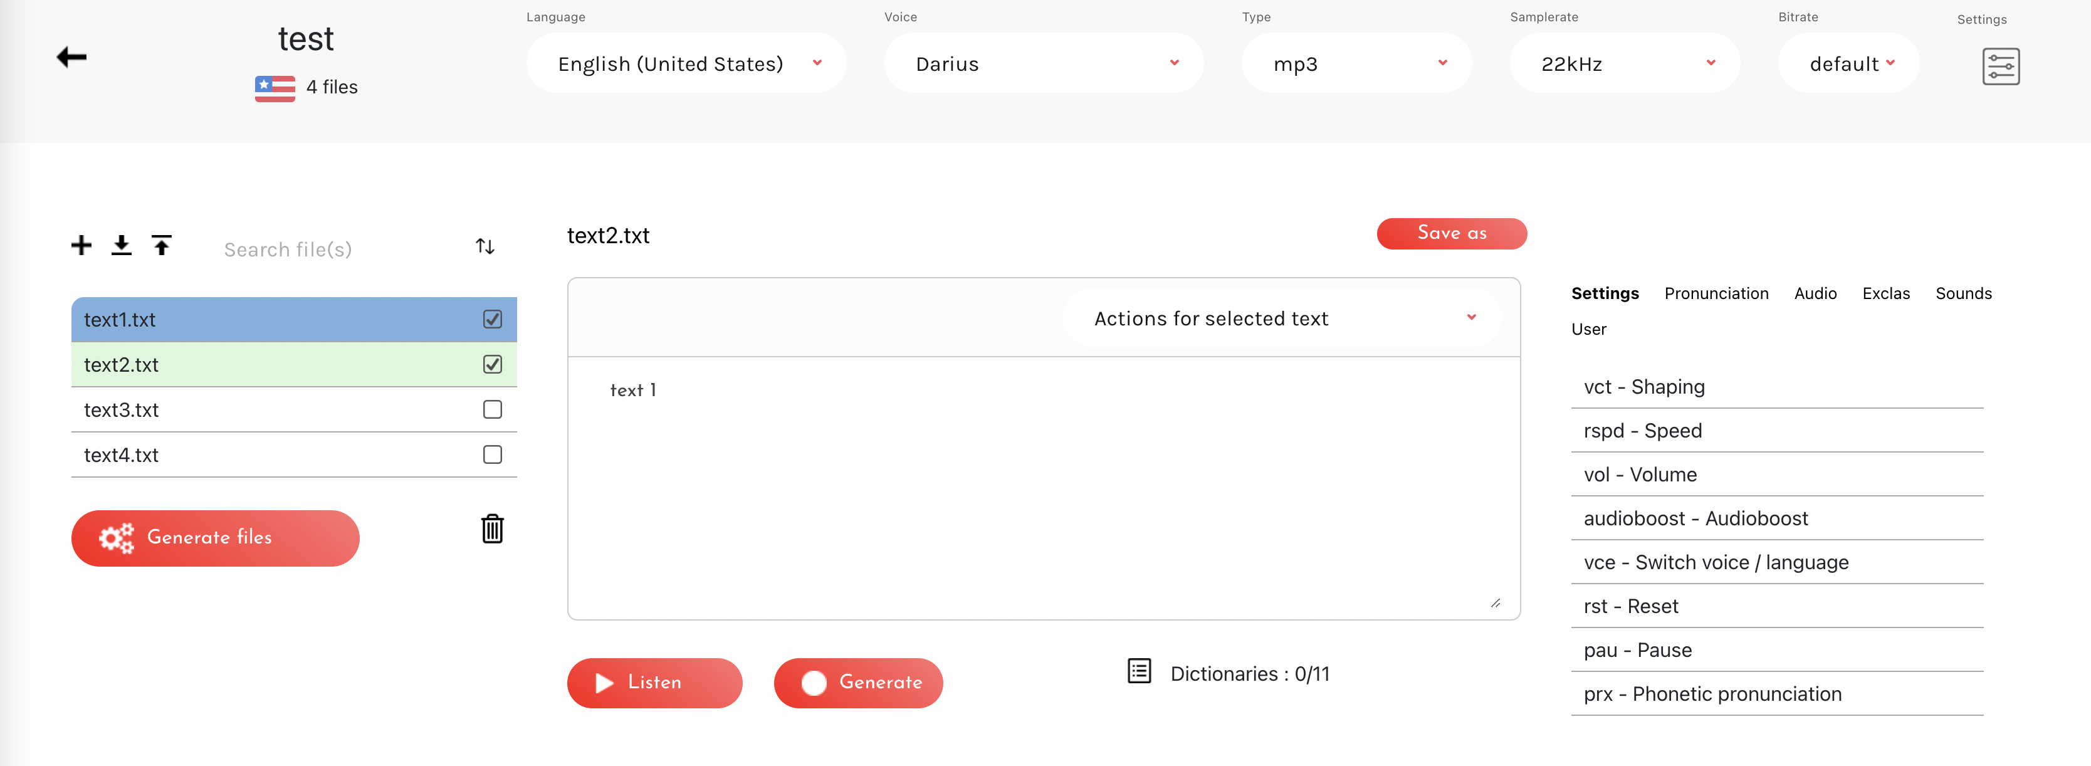Check the text3.txt checkbox
The height and width of the screenshot is (766, 2091).
click(492, 410)
